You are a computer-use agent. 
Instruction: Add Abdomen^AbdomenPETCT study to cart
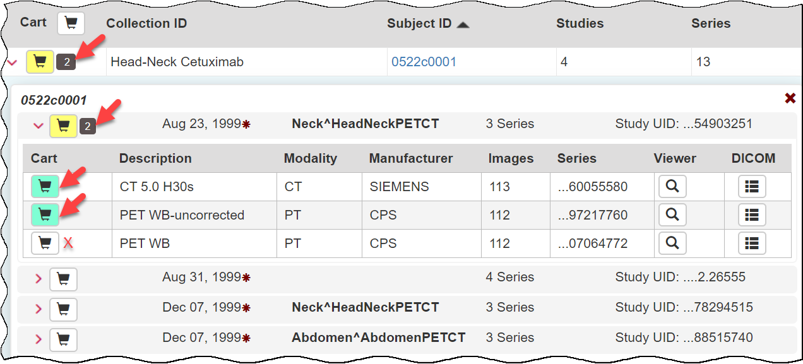click(63, 339)
